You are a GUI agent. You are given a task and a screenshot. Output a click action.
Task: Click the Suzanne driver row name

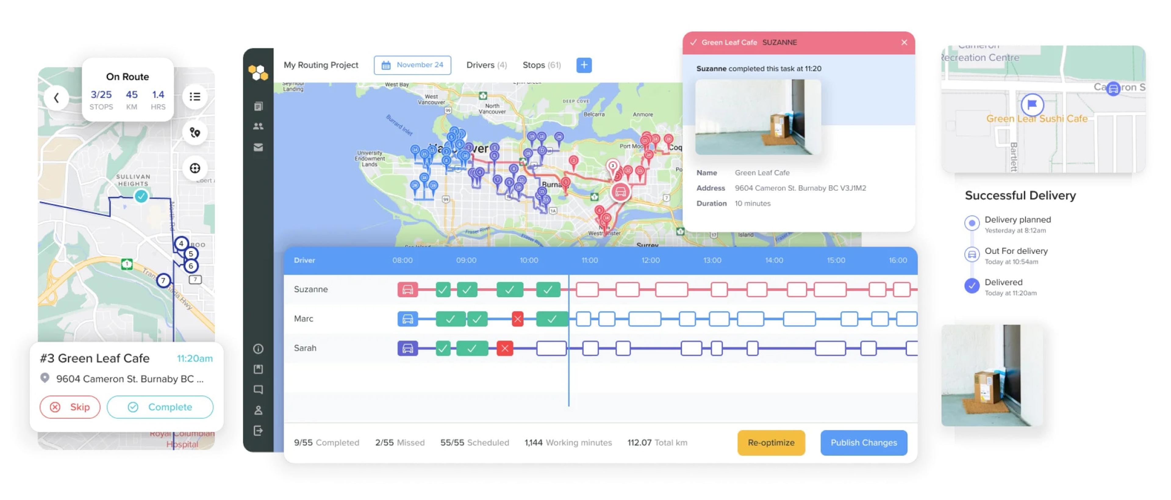(x=310, y=290)
